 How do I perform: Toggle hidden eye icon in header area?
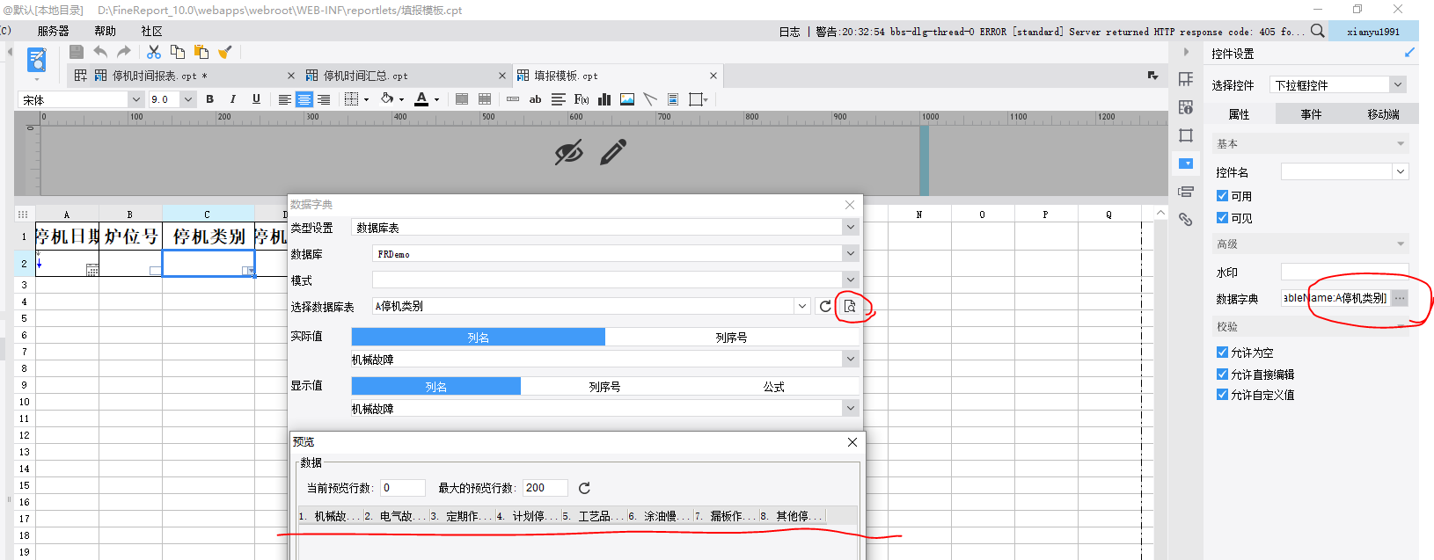pos(569,152)
